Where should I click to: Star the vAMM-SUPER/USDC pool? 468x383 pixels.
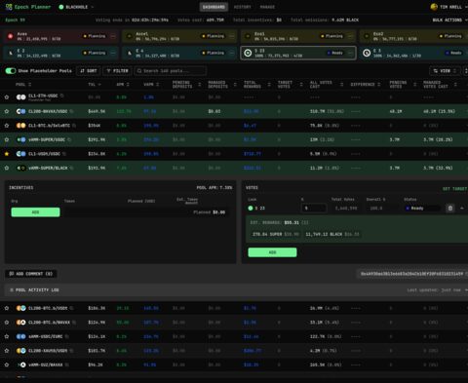7,139
